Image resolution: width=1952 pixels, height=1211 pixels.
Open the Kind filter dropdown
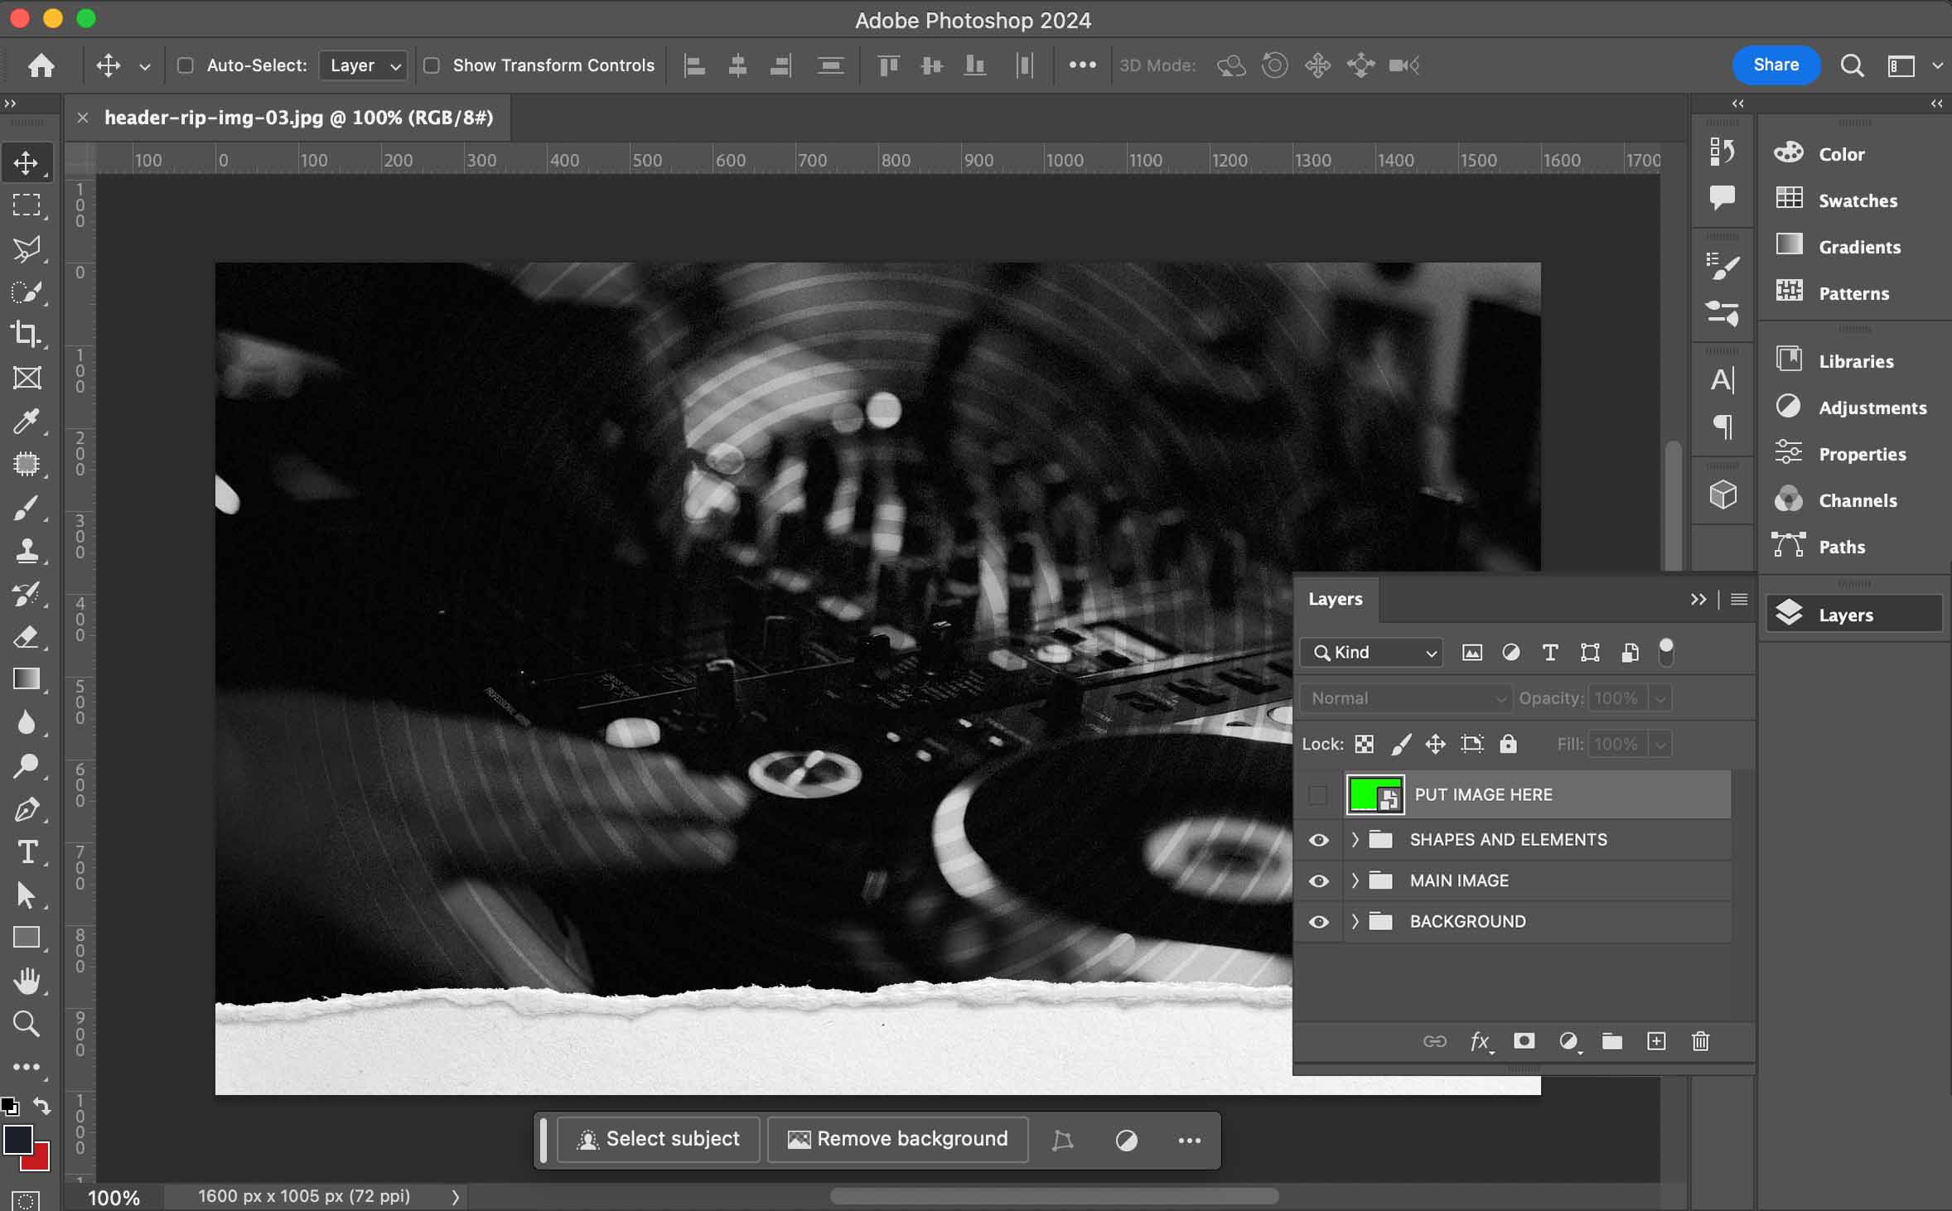(x=1372, y=653)
